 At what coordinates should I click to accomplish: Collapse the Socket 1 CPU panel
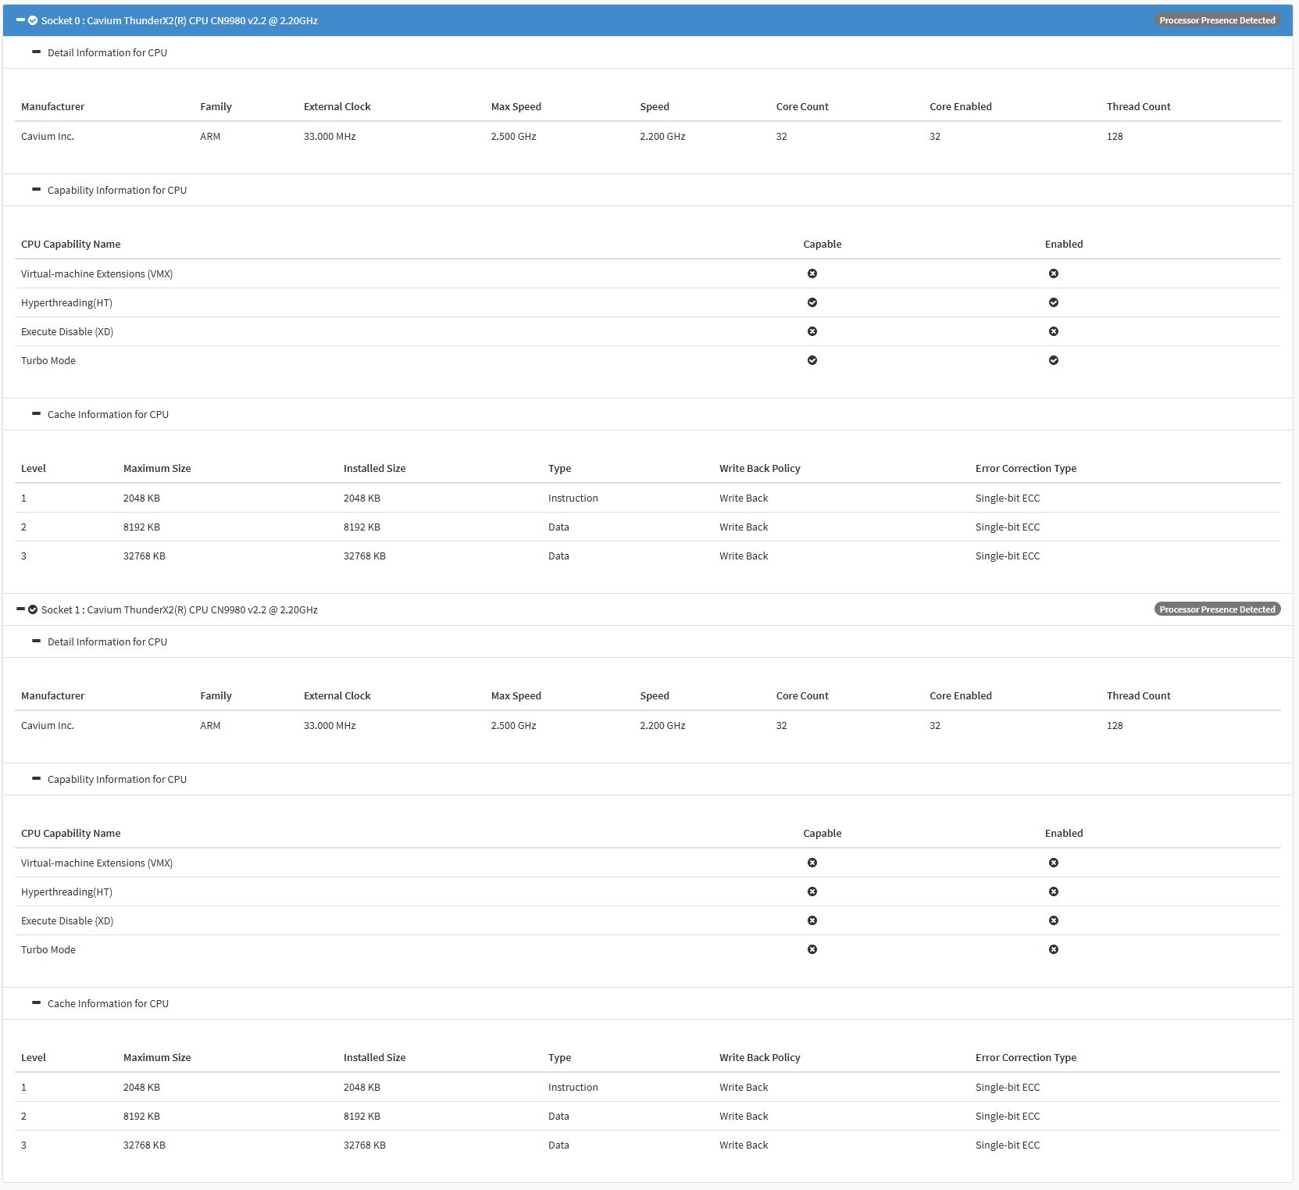[20, 609]
